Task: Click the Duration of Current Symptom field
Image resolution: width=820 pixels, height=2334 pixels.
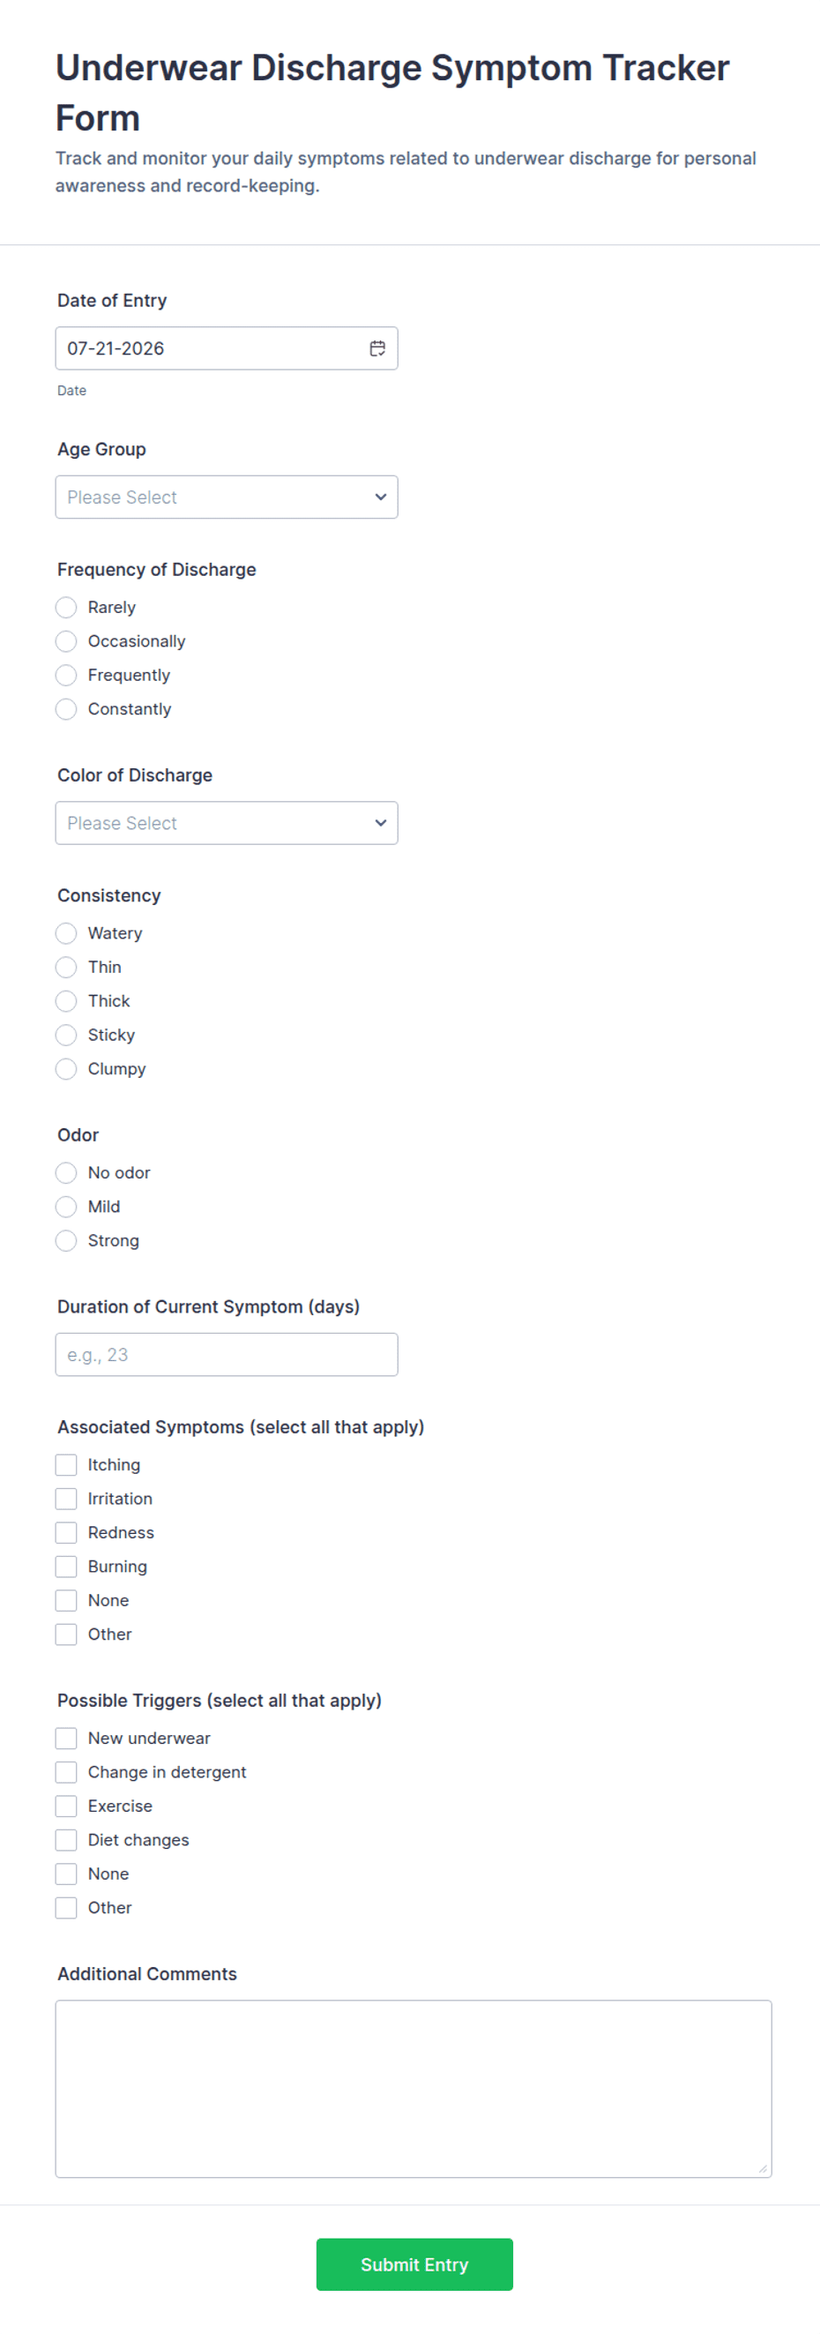Action: (227, 1355)
